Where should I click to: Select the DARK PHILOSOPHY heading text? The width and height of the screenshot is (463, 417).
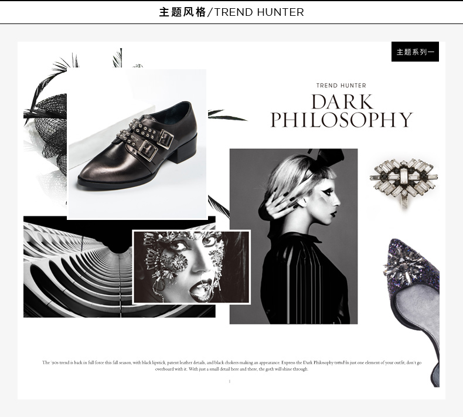click(x=341, y=110)
